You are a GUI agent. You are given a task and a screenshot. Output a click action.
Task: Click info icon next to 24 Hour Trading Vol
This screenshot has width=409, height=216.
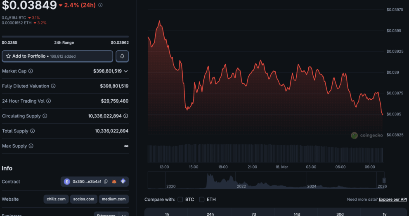tap(48, 101)
